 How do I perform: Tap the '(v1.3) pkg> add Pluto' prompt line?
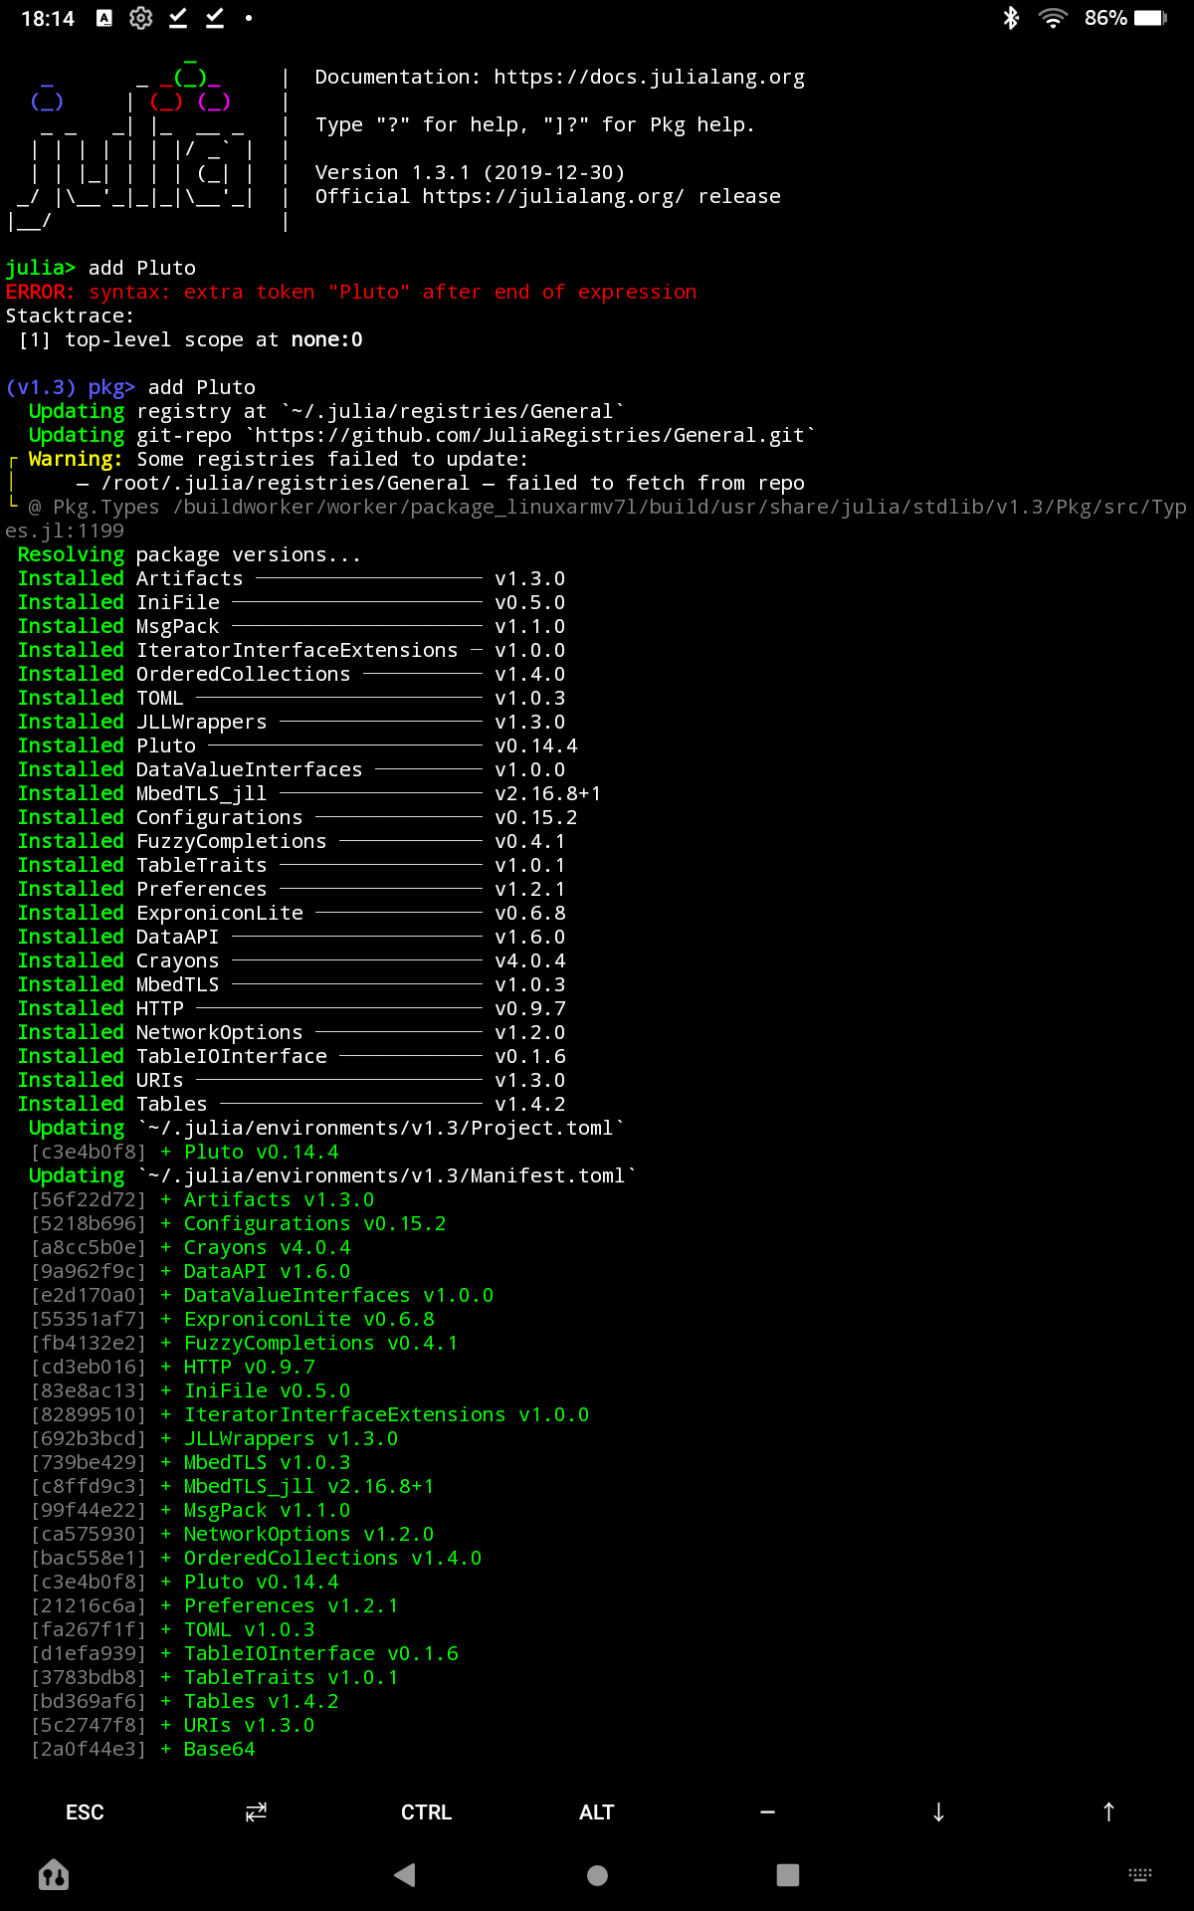(130, 387)
